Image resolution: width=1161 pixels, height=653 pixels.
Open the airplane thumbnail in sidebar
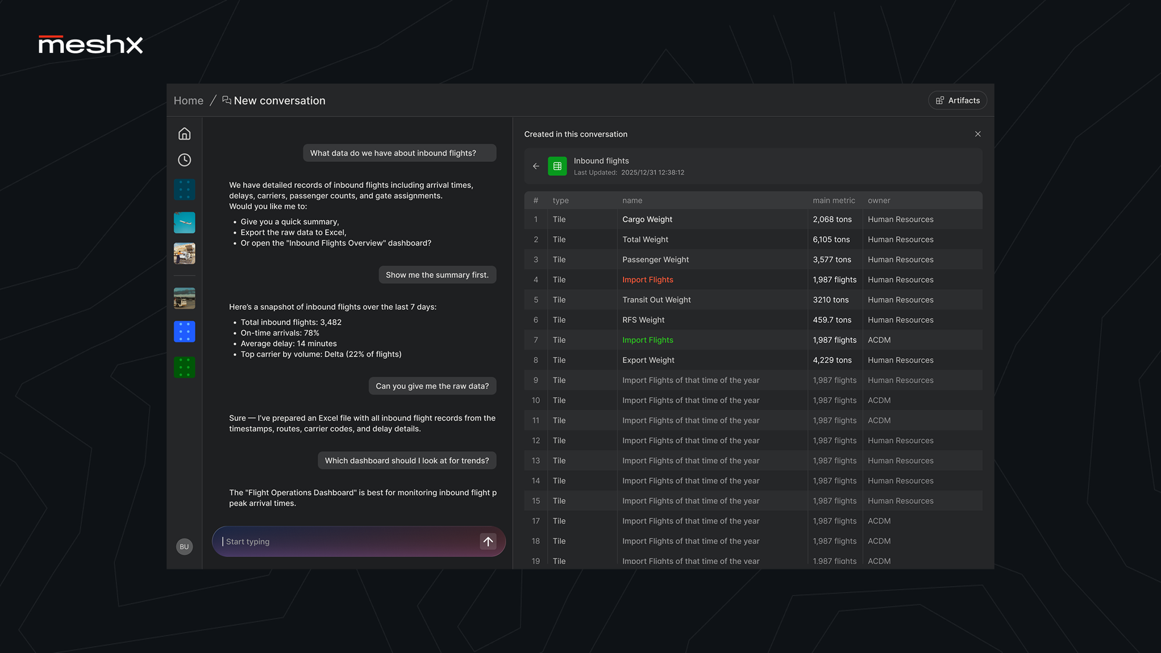tap(184, 222)
